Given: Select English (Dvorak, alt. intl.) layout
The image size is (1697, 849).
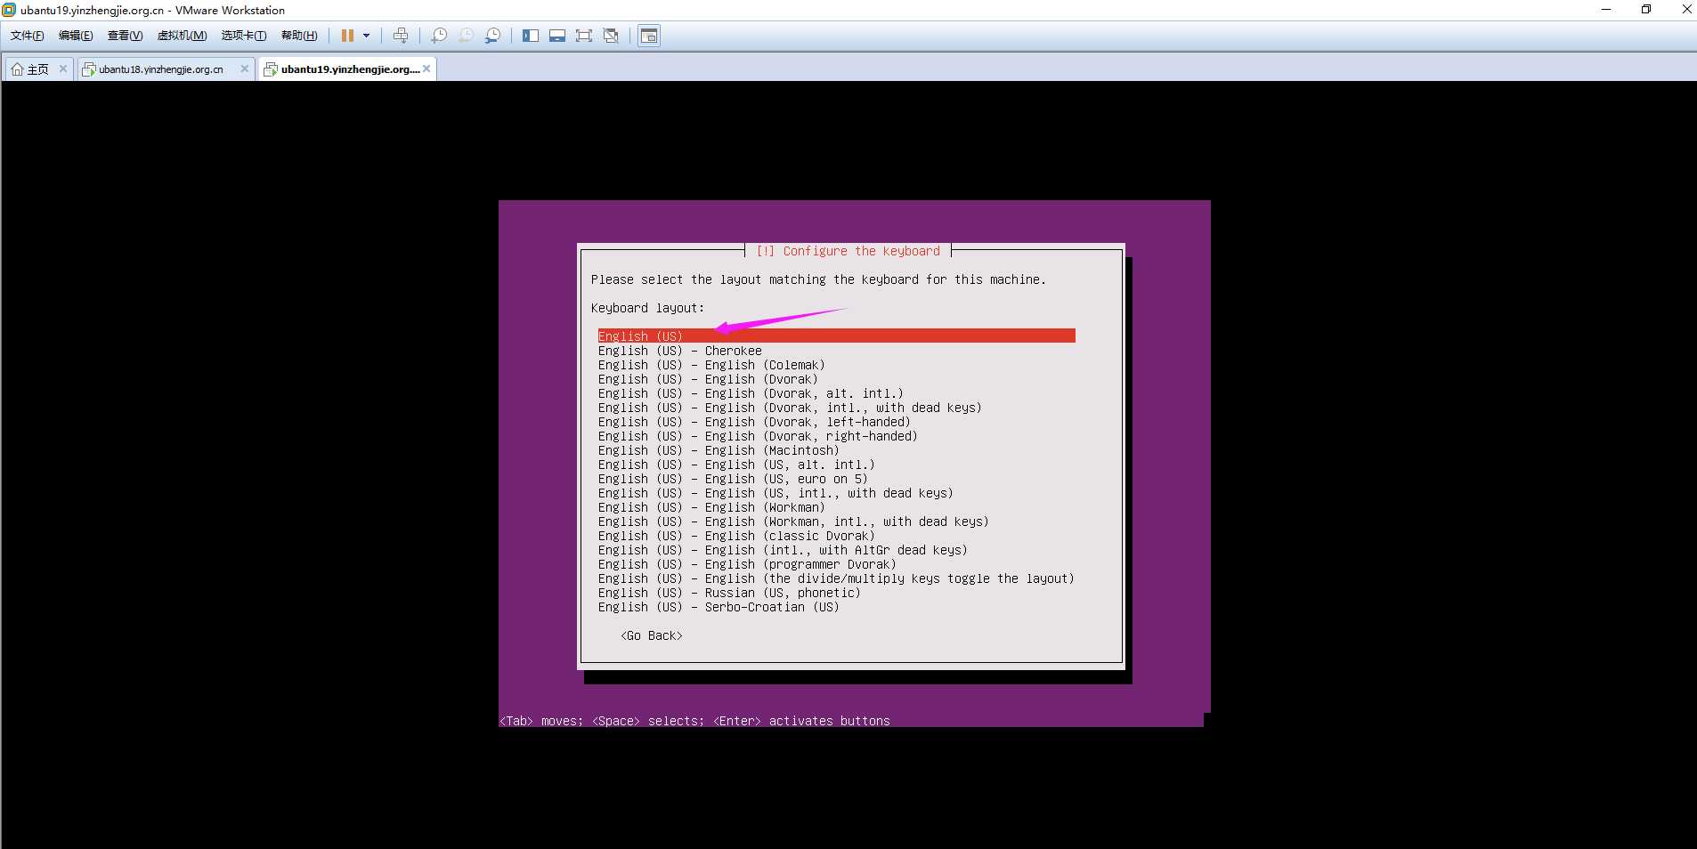Looking at the screenshot, I should [x=751, y=393].
